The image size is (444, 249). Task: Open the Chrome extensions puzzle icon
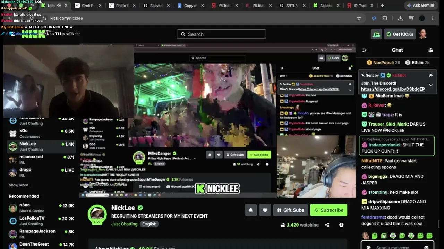coord(385,18)
